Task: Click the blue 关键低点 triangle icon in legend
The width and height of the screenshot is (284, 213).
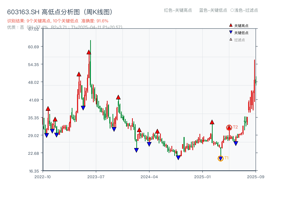Action: pyautogui.click(x=230, y=31)
